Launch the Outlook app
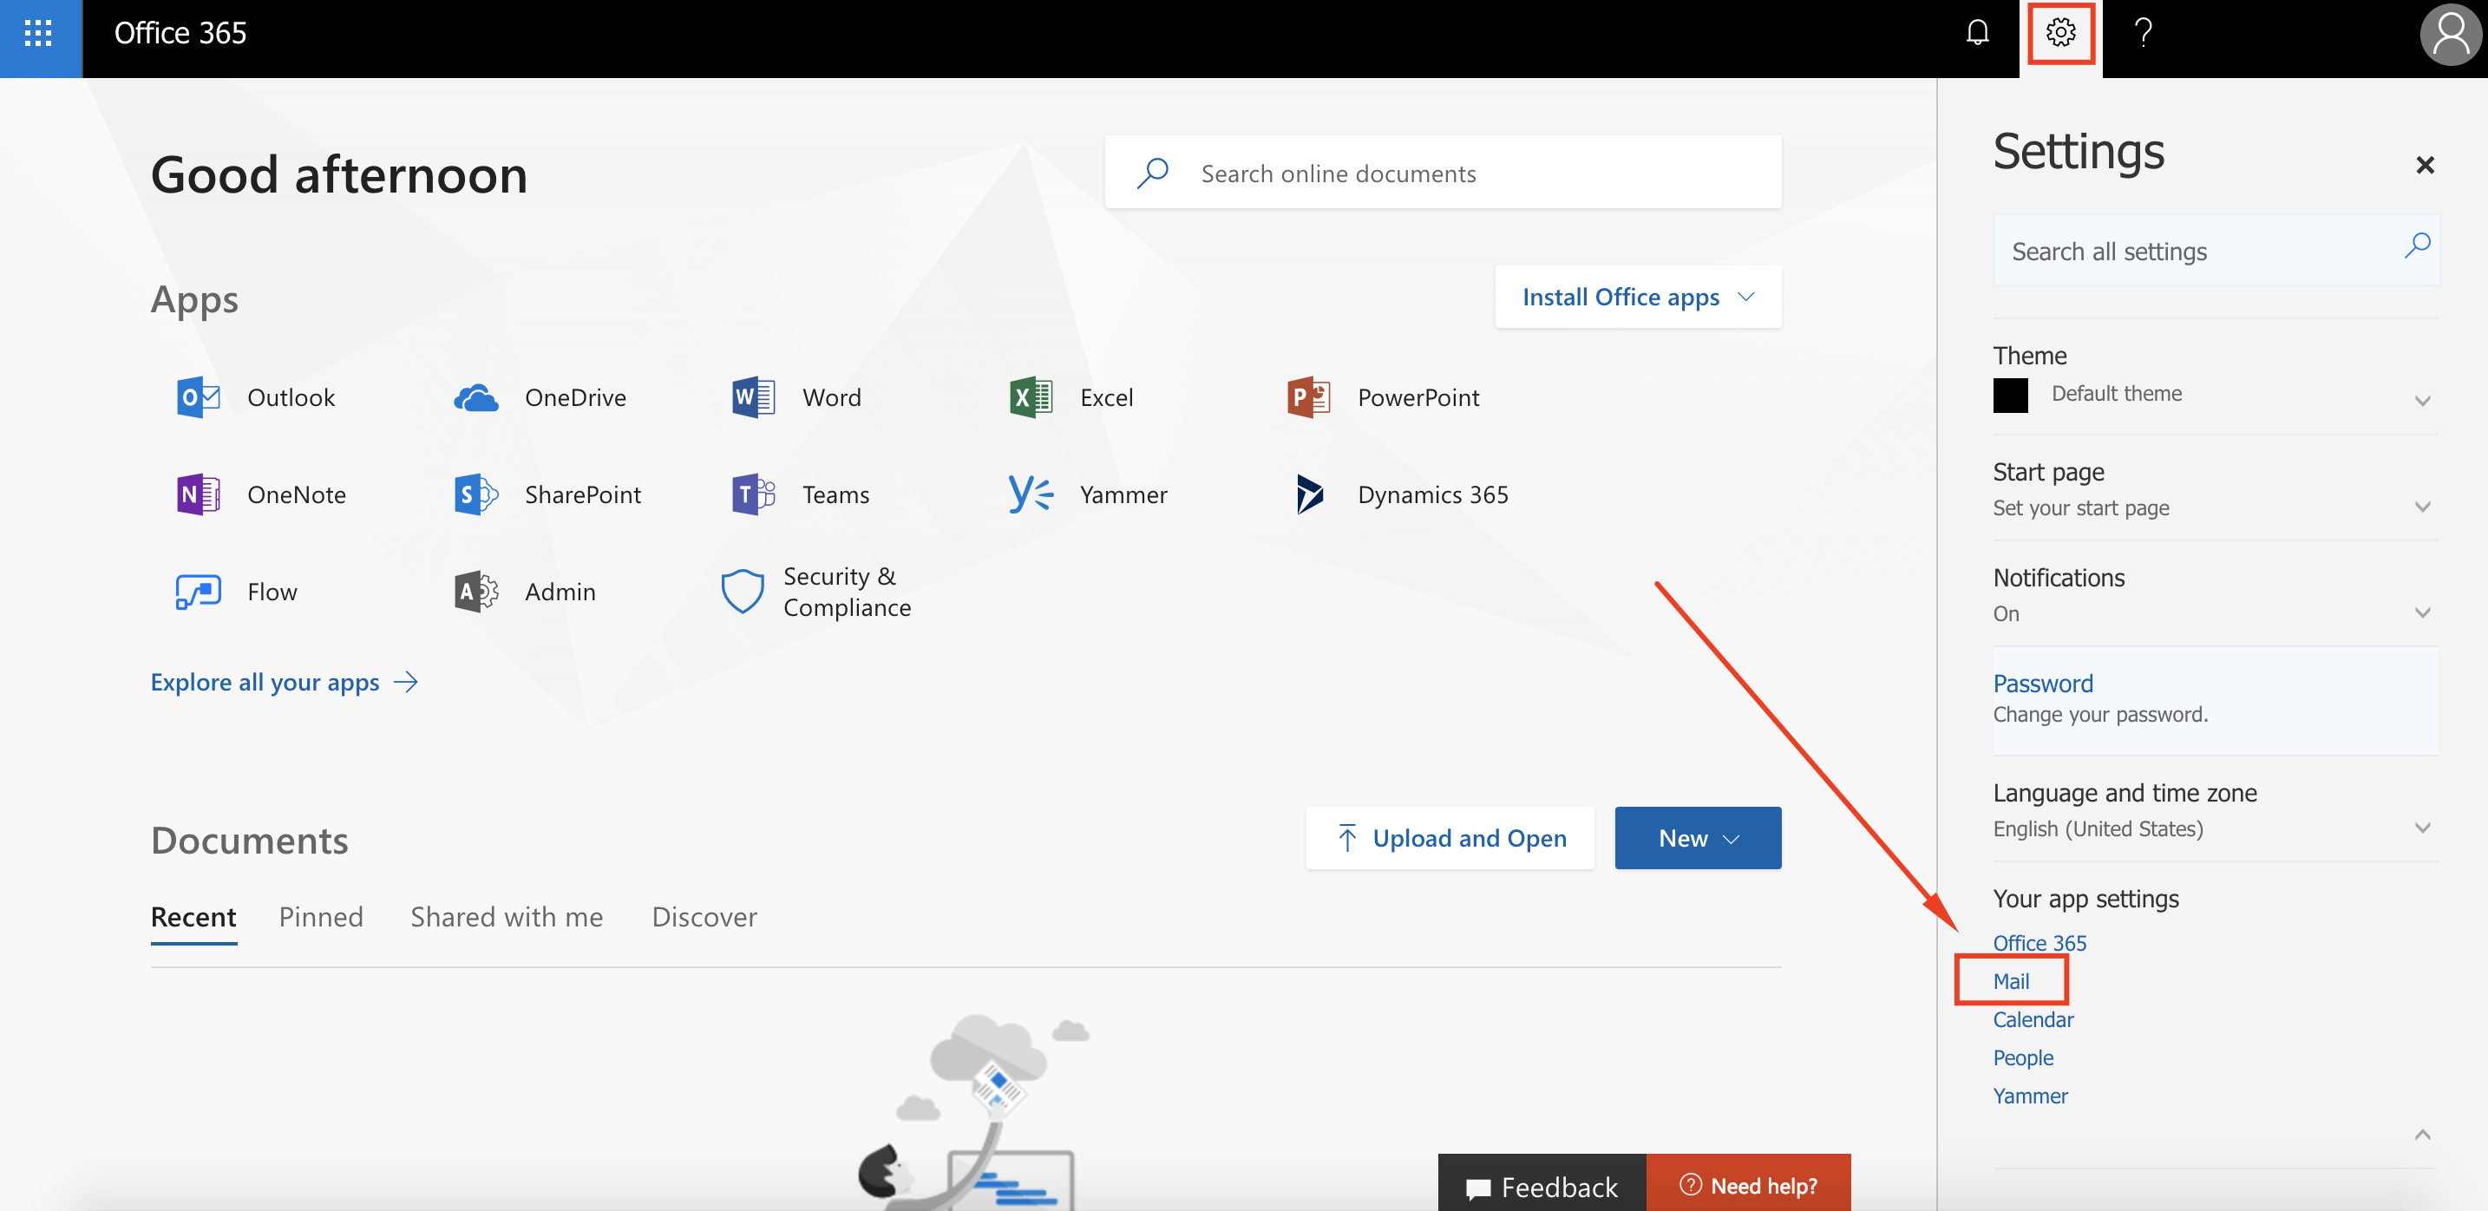This screenshot has width=2488, height=1211. [x=256, y=397]
